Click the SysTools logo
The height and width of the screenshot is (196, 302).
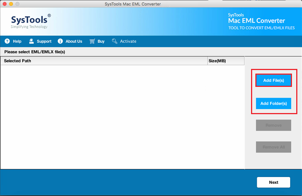pyautogui.click(x=31, y=21)
